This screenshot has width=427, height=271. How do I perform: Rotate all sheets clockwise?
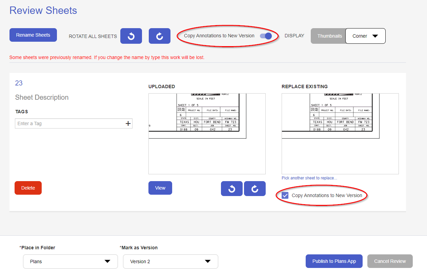pos(160,36)
